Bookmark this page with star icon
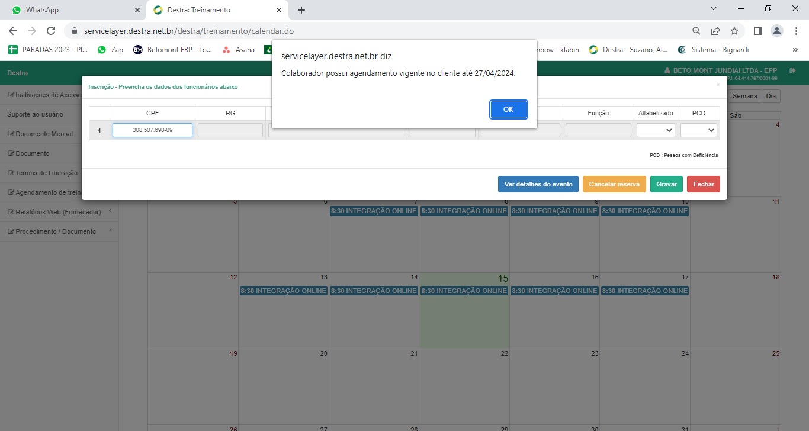Image resolution: width=809 pixels, height=431 pixels. pyautogui.click(x=734, y=31)
